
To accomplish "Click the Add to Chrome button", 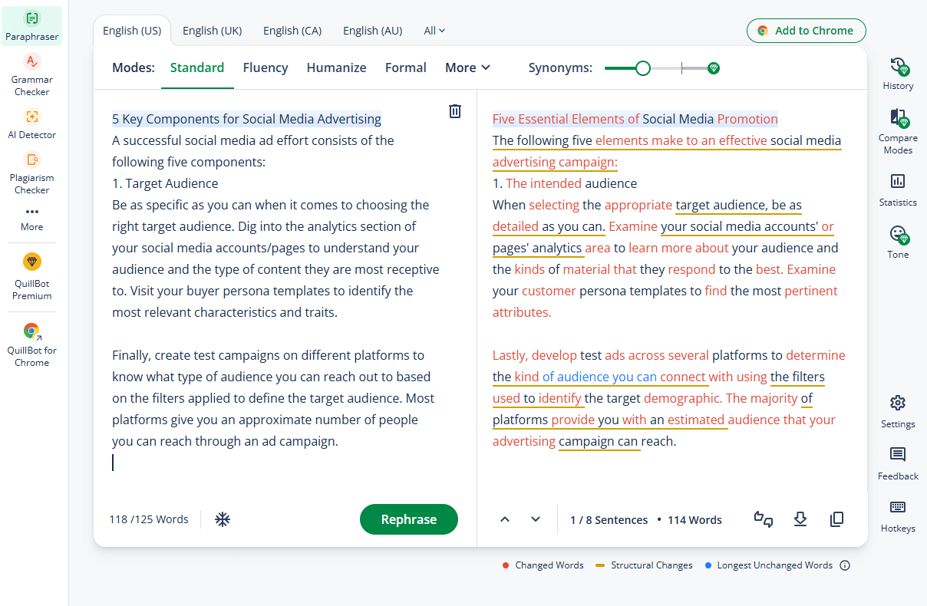I will click(x=806, y=31).
